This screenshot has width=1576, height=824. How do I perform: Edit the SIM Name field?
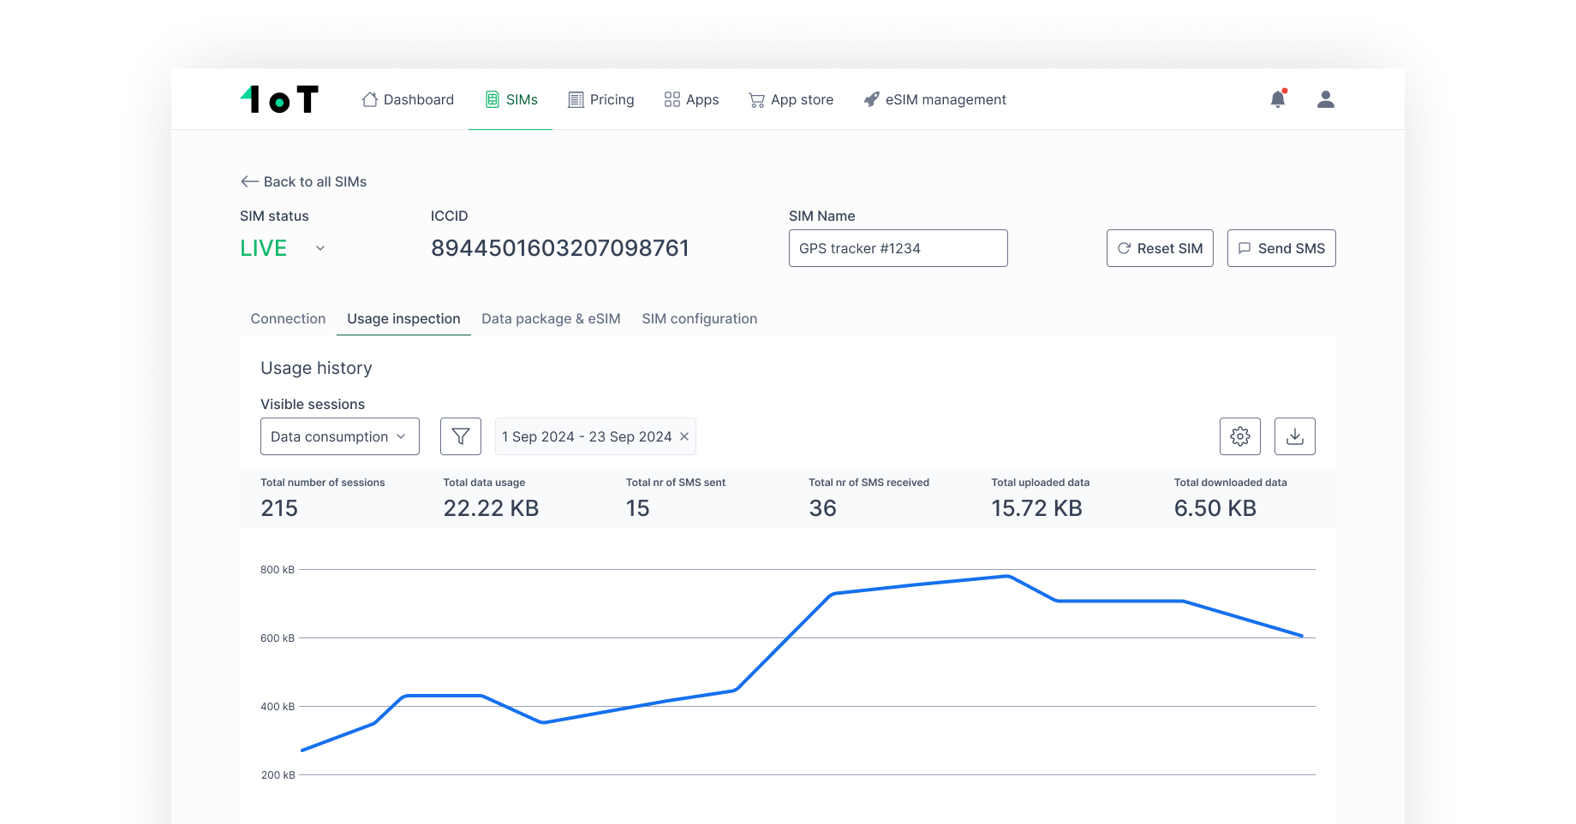pos(898,248)
